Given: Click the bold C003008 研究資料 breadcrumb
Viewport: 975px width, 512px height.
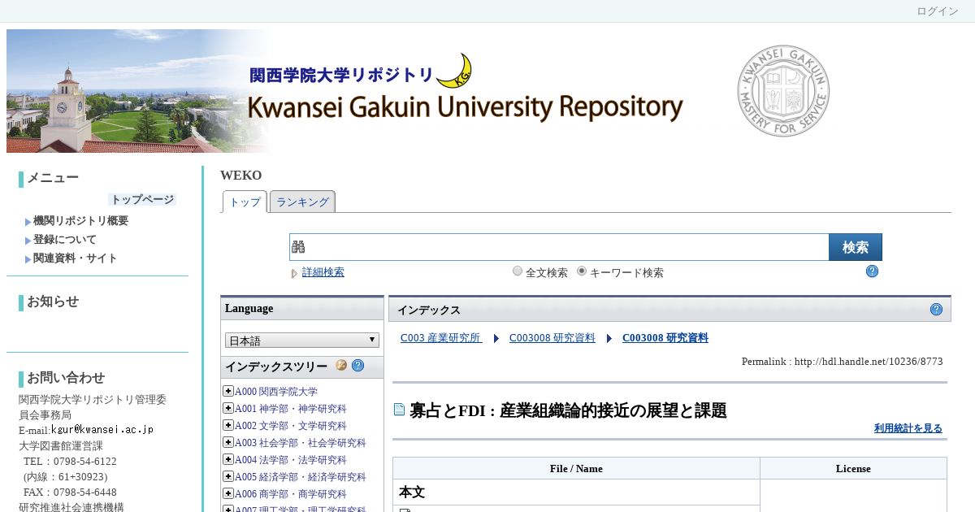Looking at the screenshot, I should click(665, 338).
